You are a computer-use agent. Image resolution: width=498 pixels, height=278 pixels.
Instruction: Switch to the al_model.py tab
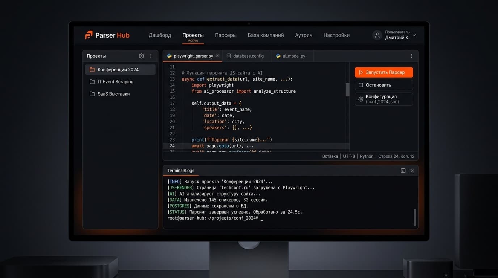[292, 56]
